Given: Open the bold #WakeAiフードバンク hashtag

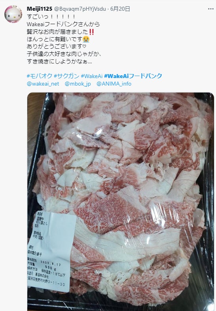Looking at the screenshot, I should coord(133,76).
